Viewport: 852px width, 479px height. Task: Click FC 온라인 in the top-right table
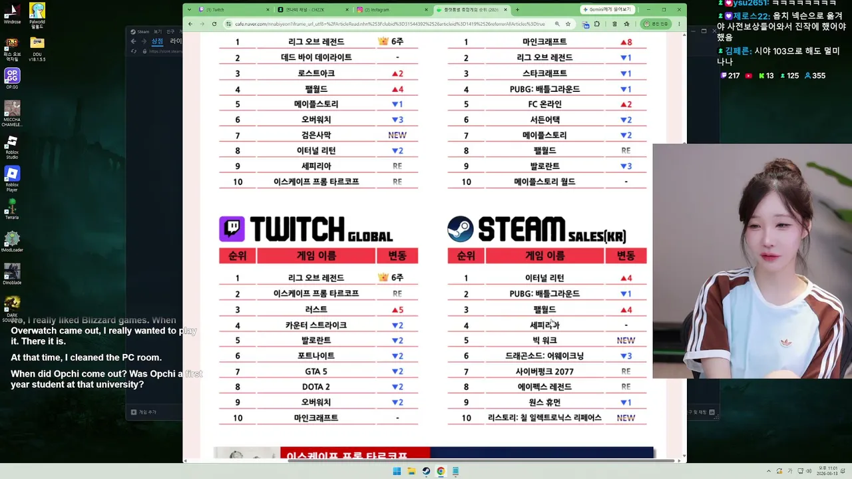(x=544, y=104)
